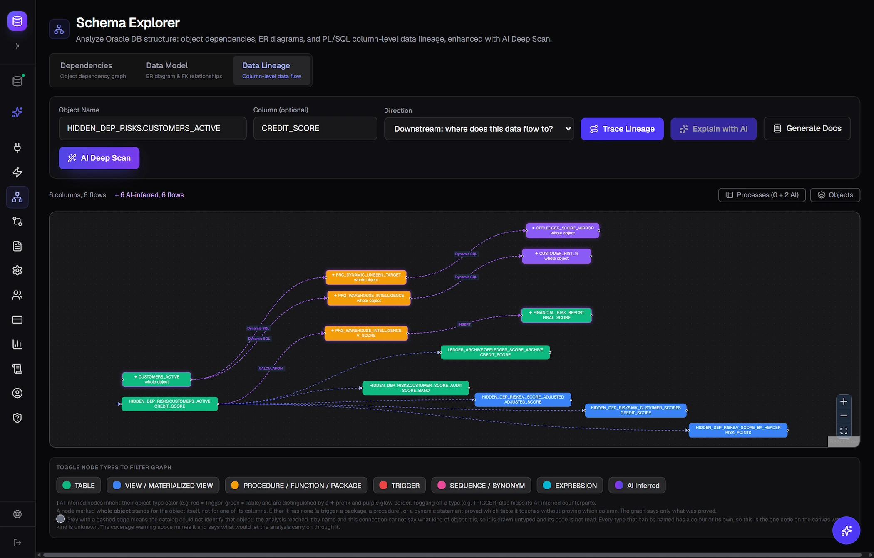The height and width of the screenshot is (558, 874).
Task: Click the lightning bolt sidebar icon
Action: tap(17, 172)
